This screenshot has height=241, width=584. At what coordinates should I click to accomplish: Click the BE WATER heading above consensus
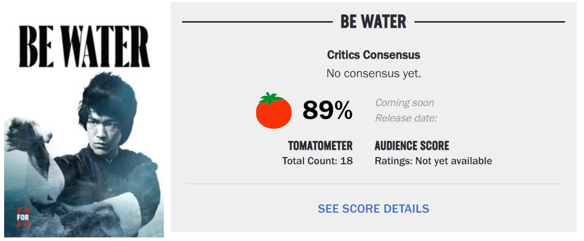373,22
